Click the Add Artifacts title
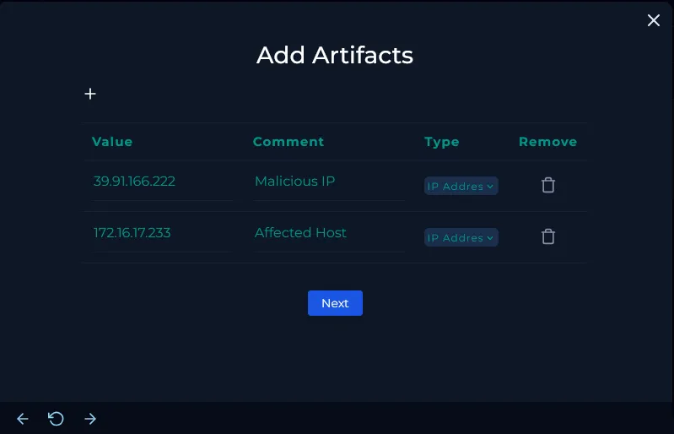 pyautogui.click(x=335, y=56)
